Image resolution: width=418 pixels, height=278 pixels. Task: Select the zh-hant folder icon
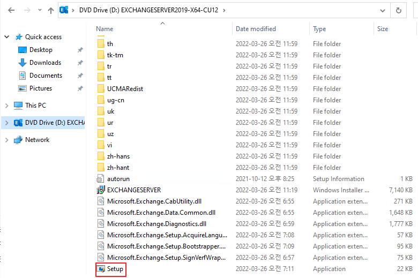coord(101,168)
